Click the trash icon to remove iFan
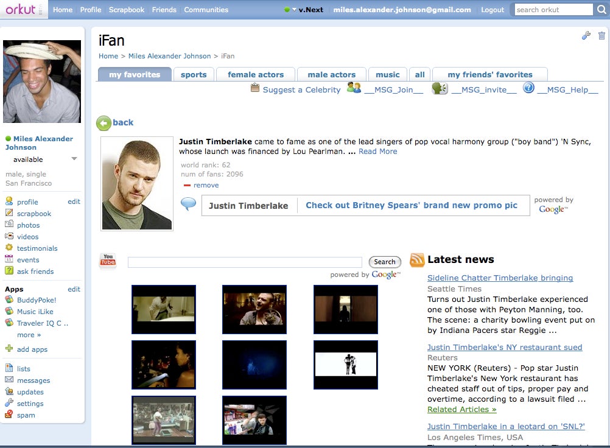610x448 pixels. tap(601, 36)
